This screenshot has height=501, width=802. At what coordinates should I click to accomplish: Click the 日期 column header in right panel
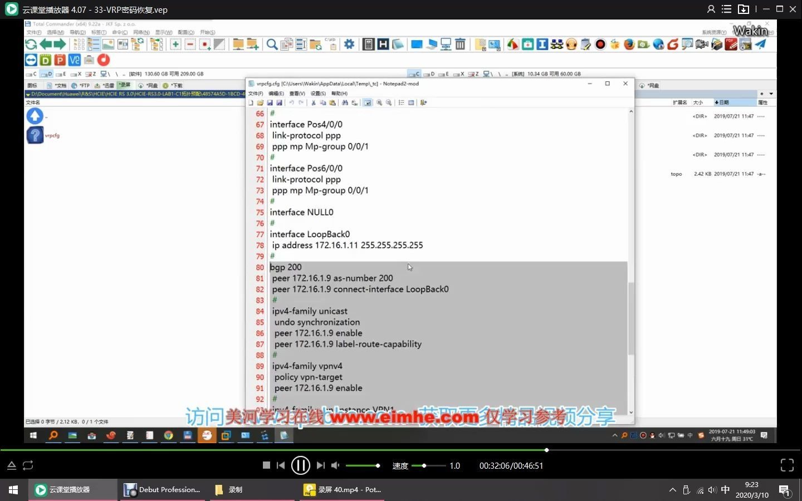click(x=735, y=102)
